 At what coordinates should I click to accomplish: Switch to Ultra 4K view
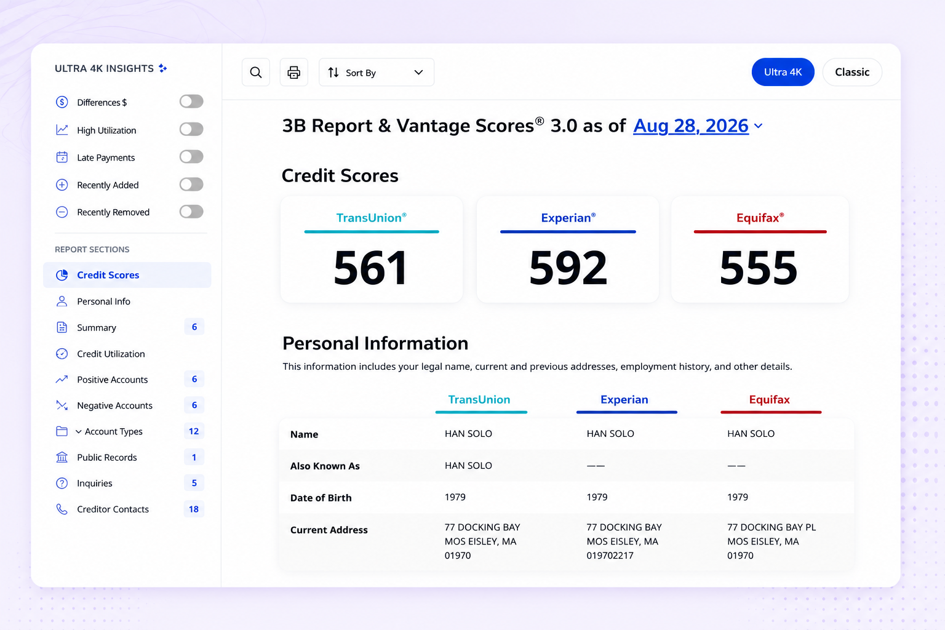(x=783, y=72)
